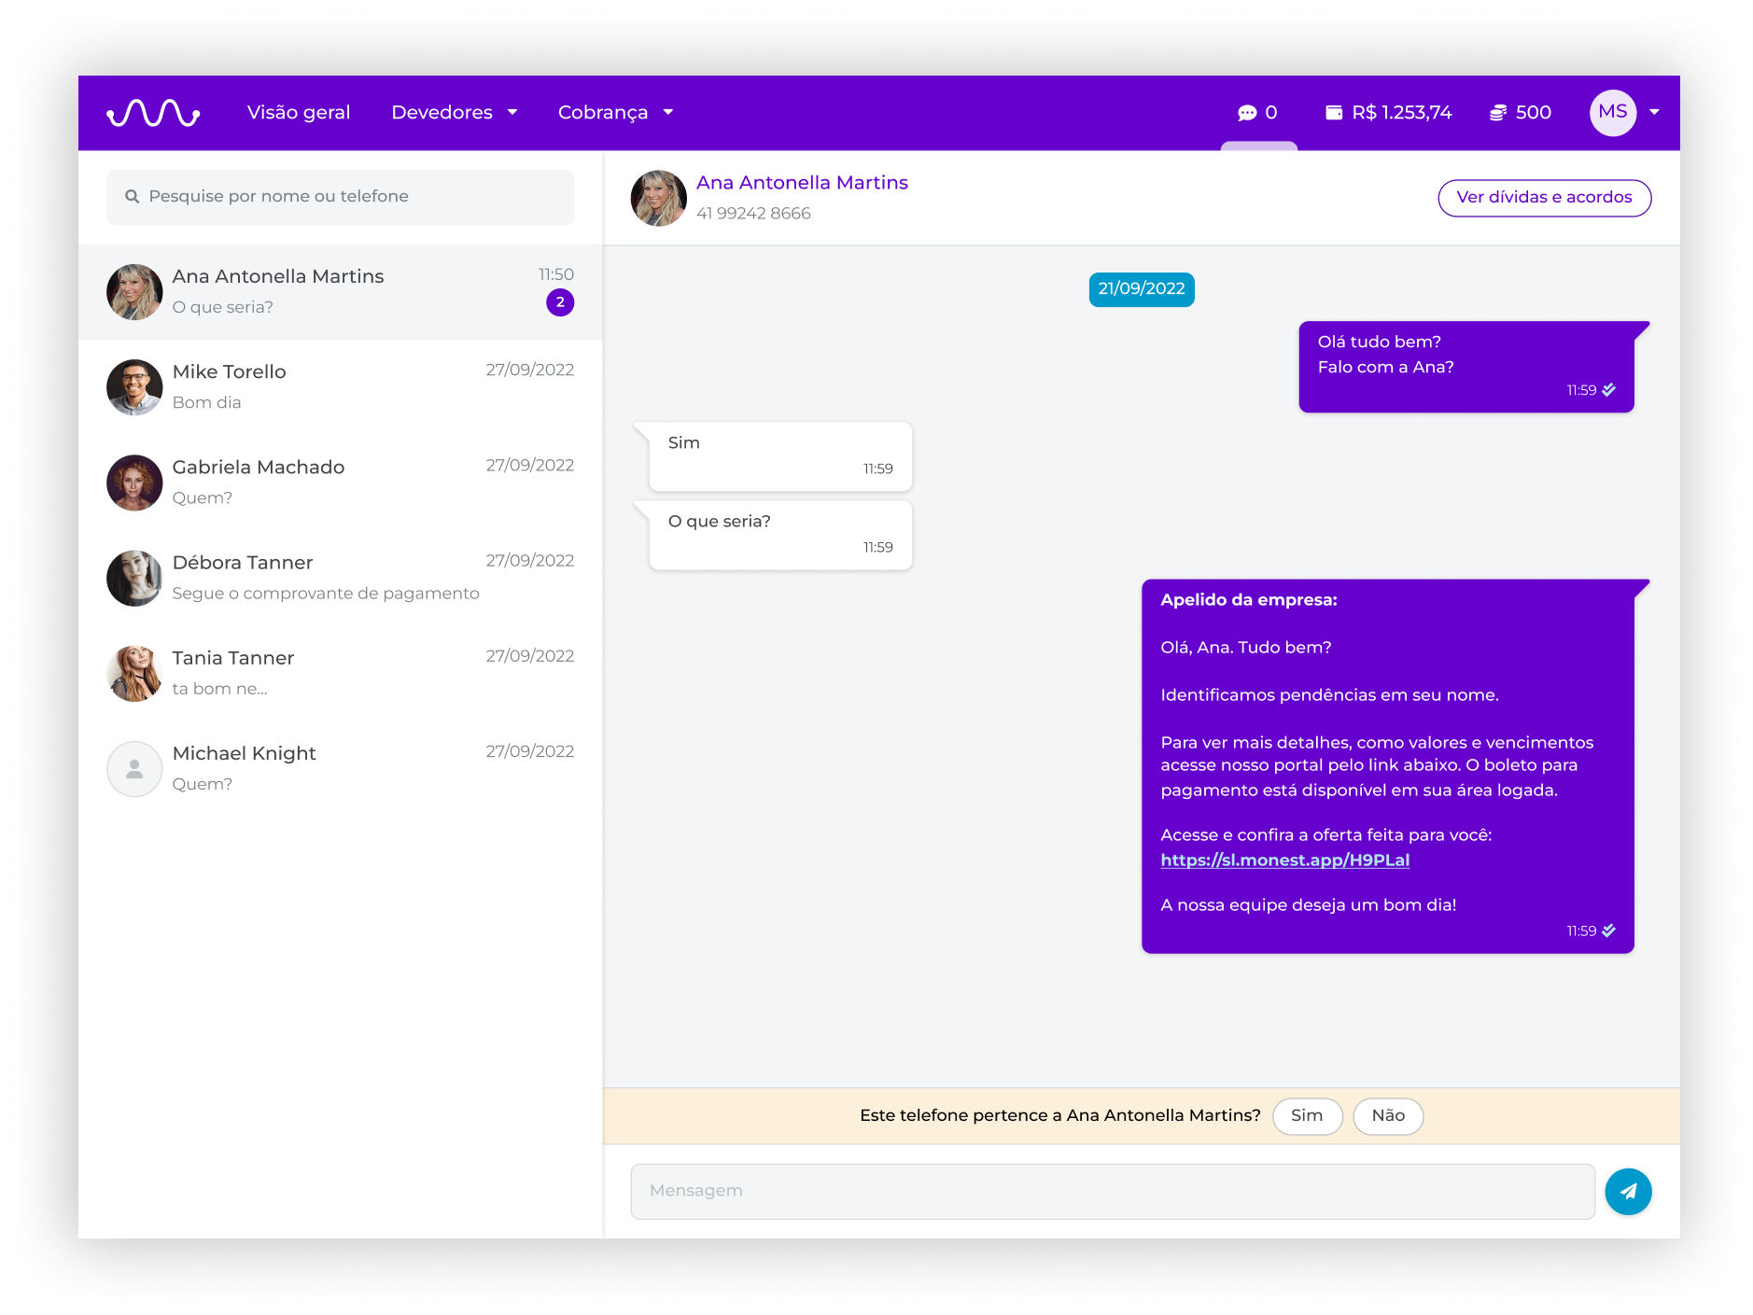Click the wallet balance R$ 1.253,74
Image resolution: width=1753 pixels, height=1315 pixels.
(x=1389, y=113)
